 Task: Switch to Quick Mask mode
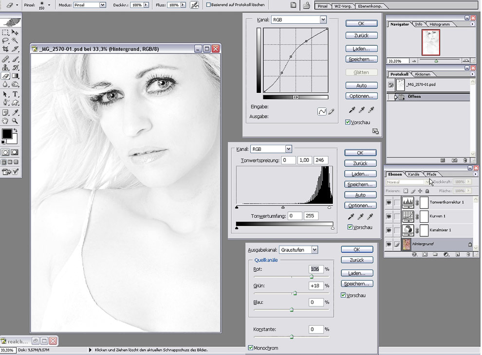15,152
